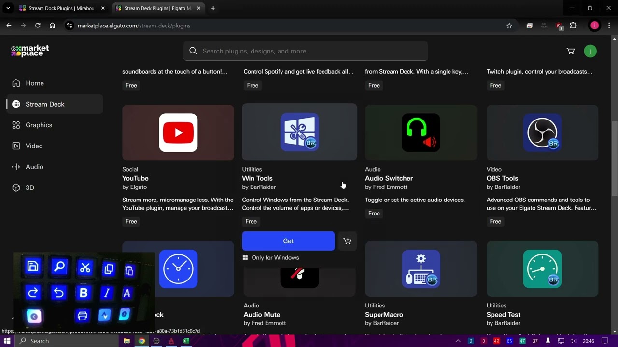The width and height of the screenshot is (618, 347).
Task: Open the clock plugin icon
Action: [x=178, y=269]
